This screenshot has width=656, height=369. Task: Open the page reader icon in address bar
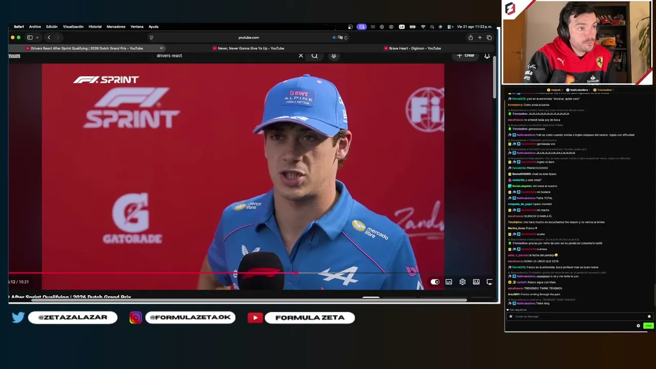tap(151, 37)
